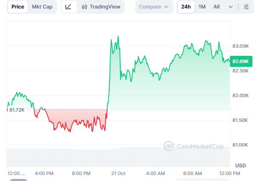
Task: Choose the 1M time range tab
Action: pyautogui.click(x=202, y=7)
